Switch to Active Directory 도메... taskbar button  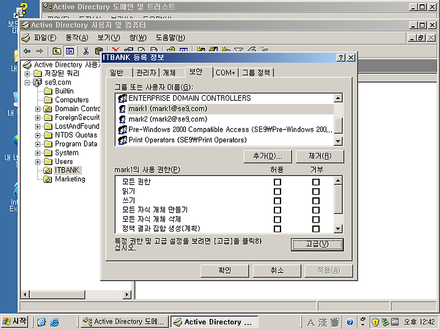click(125, 322)
